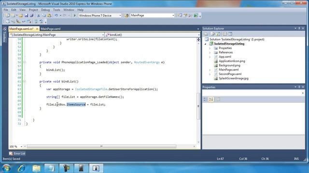Open the Debug menu

[x=45, y=10]
